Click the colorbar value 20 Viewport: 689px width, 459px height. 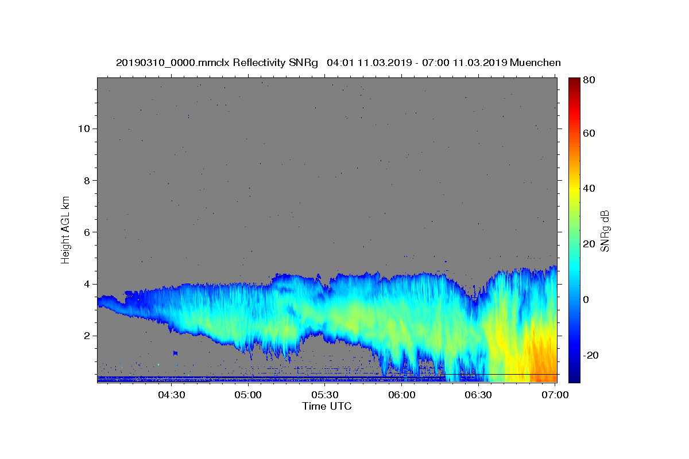pos(589,244)
